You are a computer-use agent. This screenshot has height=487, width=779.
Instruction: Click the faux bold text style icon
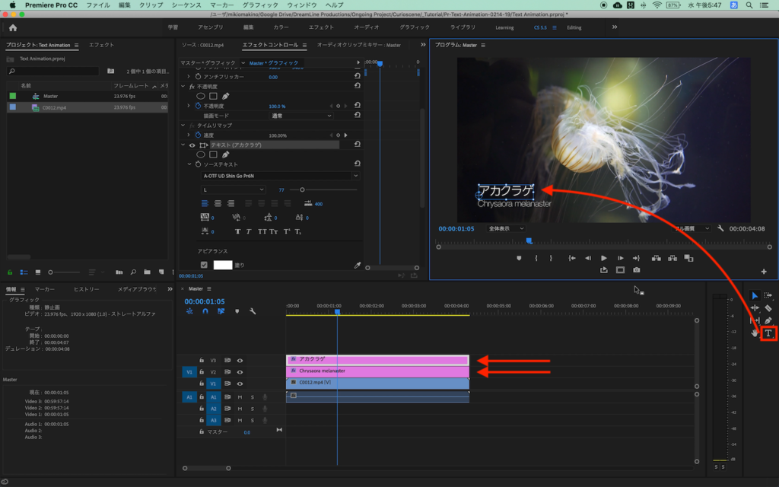tap(237, 231)
